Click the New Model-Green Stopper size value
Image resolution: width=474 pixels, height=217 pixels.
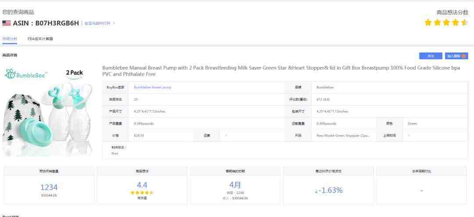(x=343, y=136)
